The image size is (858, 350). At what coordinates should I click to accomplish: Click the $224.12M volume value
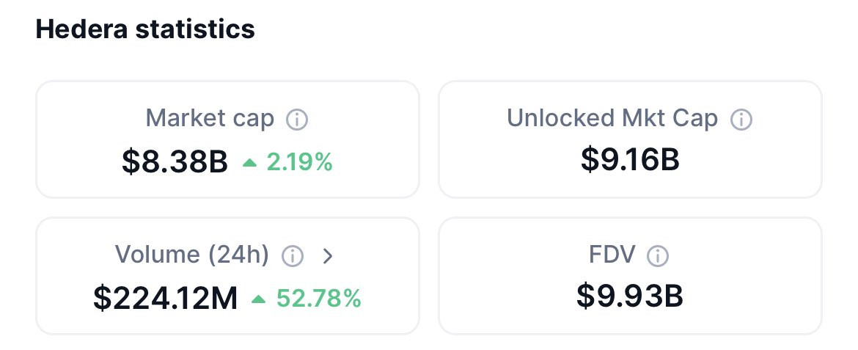(166, 299)
